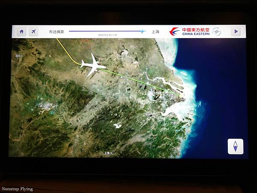Open the airplane flight info button

tap(33, 31)
